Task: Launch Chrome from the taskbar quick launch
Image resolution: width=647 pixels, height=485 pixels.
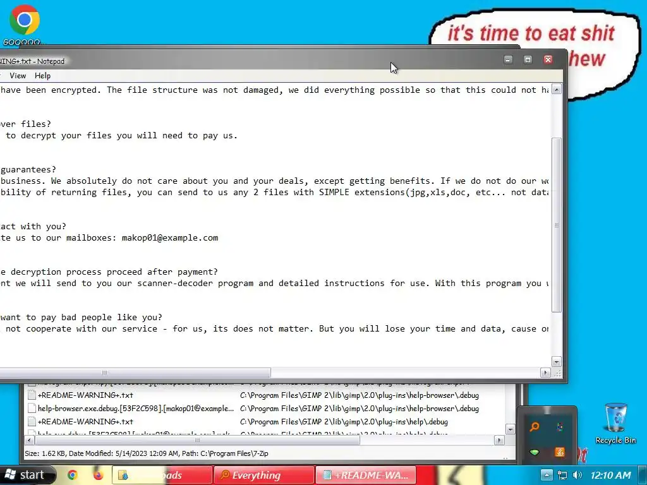Action: 73,475
